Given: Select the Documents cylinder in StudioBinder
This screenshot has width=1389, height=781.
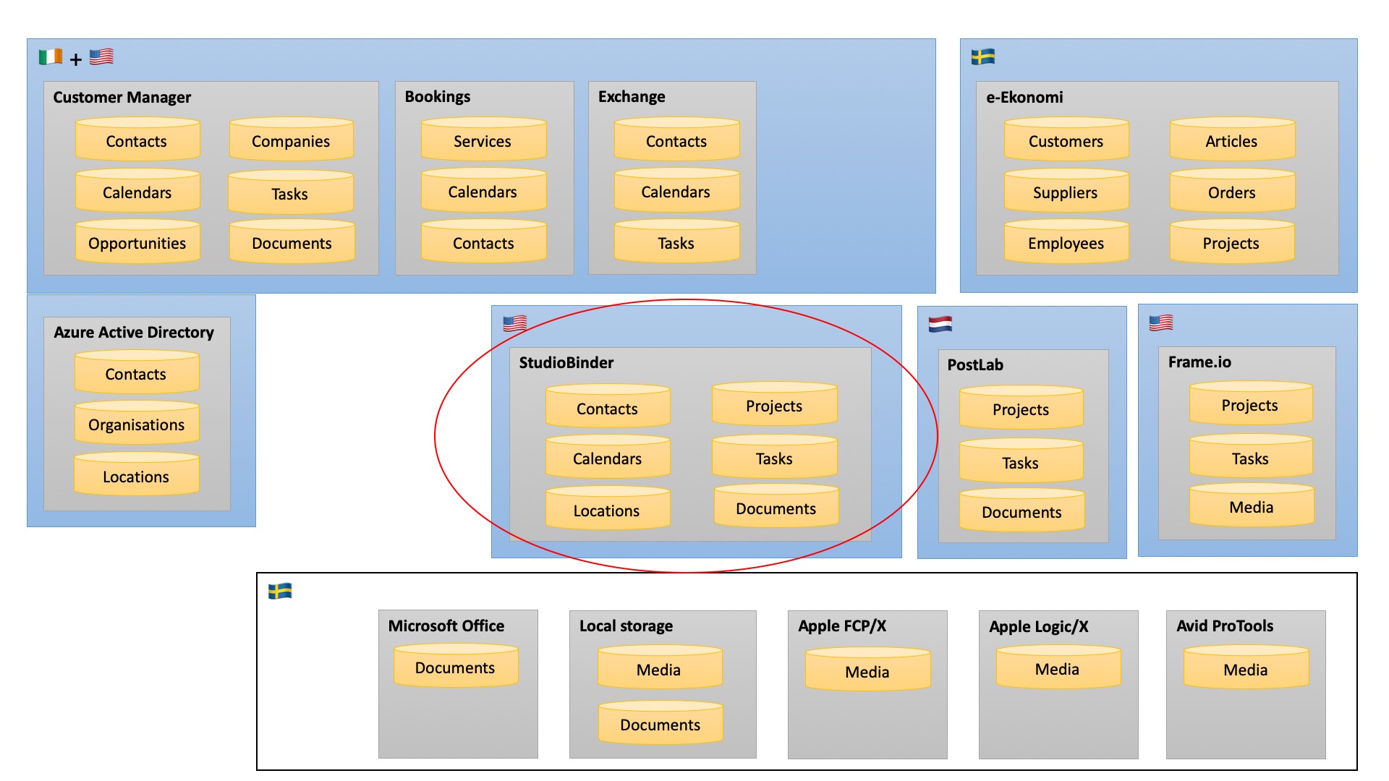Looking at the screenshot, I should (x=776, y=505).
